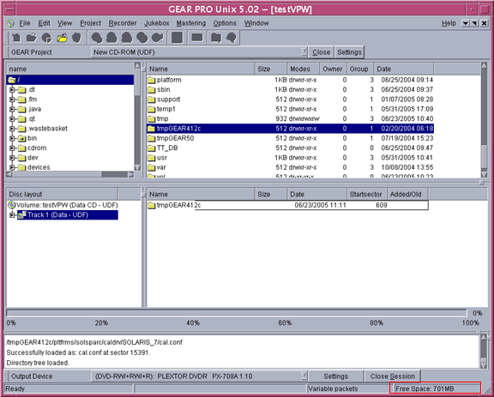Click the testVPW volume disc icon

coord(11,205)
